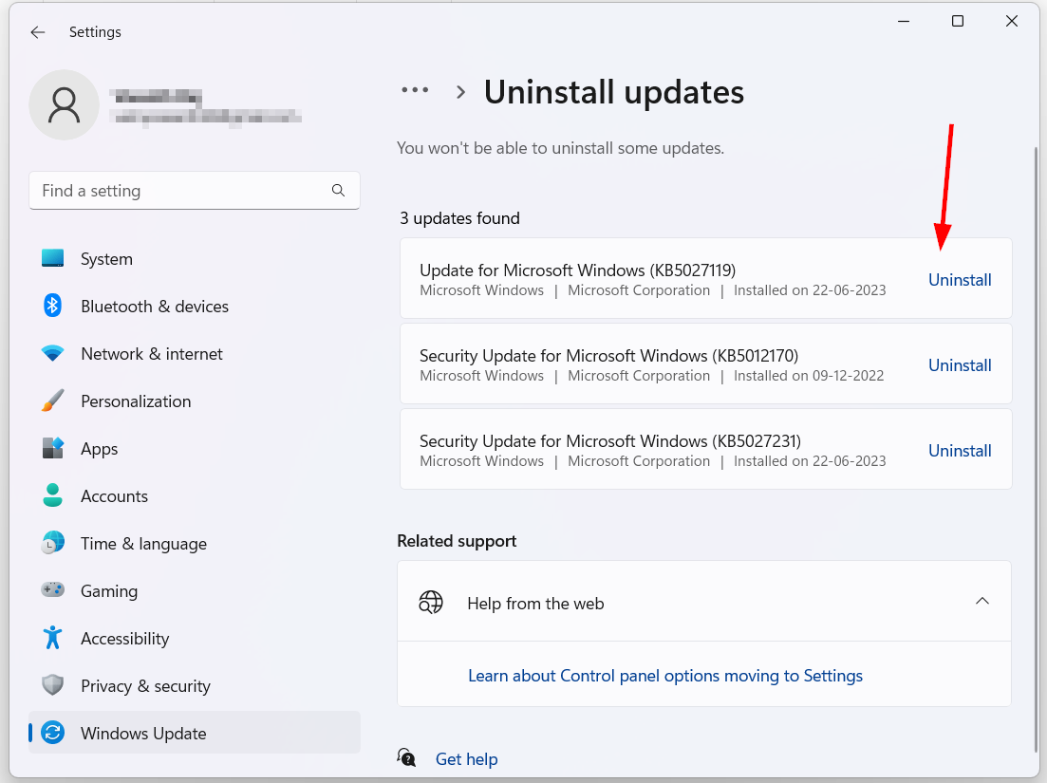This screenshot has width=1047, height=783.
Task: Open Gaming settings page
Action: click(x=194, y=590)
